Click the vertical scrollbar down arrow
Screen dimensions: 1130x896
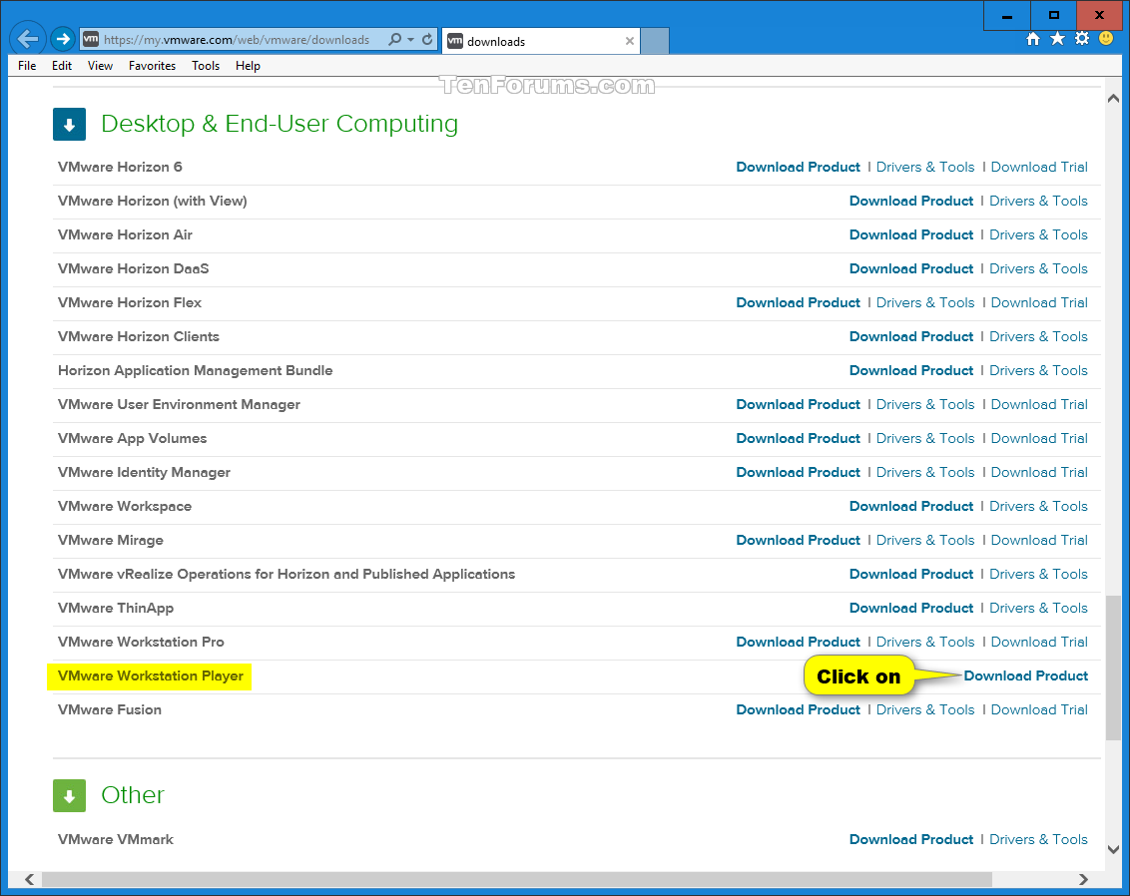(x=1113, y=850)
